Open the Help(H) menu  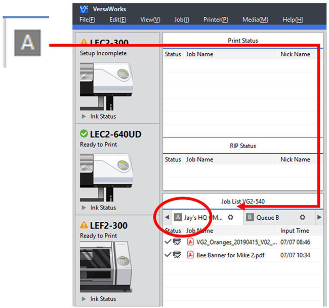[293, 20]
